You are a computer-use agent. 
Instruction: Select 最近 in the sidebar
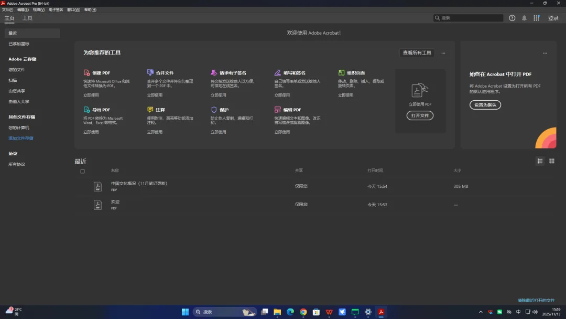coord(32,33)
